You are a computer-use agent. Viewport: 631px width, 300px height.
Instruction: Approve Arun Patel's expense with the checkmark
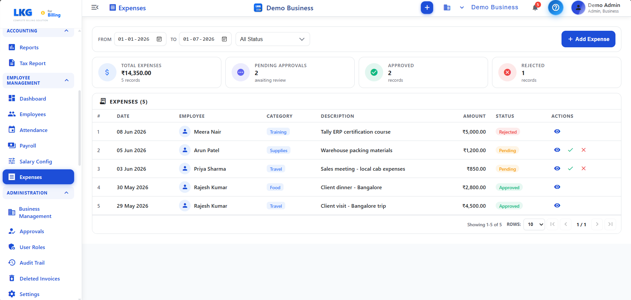(570, 150)
